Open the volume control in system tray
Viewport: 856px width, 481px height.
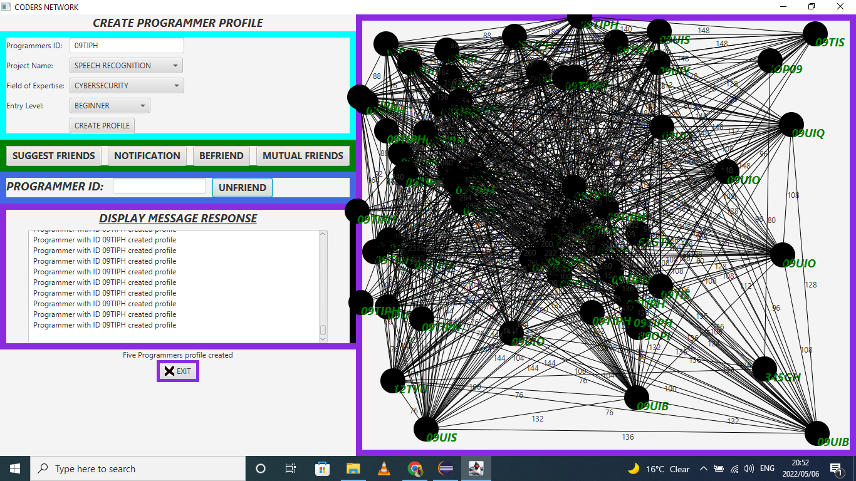coord(749,468)
